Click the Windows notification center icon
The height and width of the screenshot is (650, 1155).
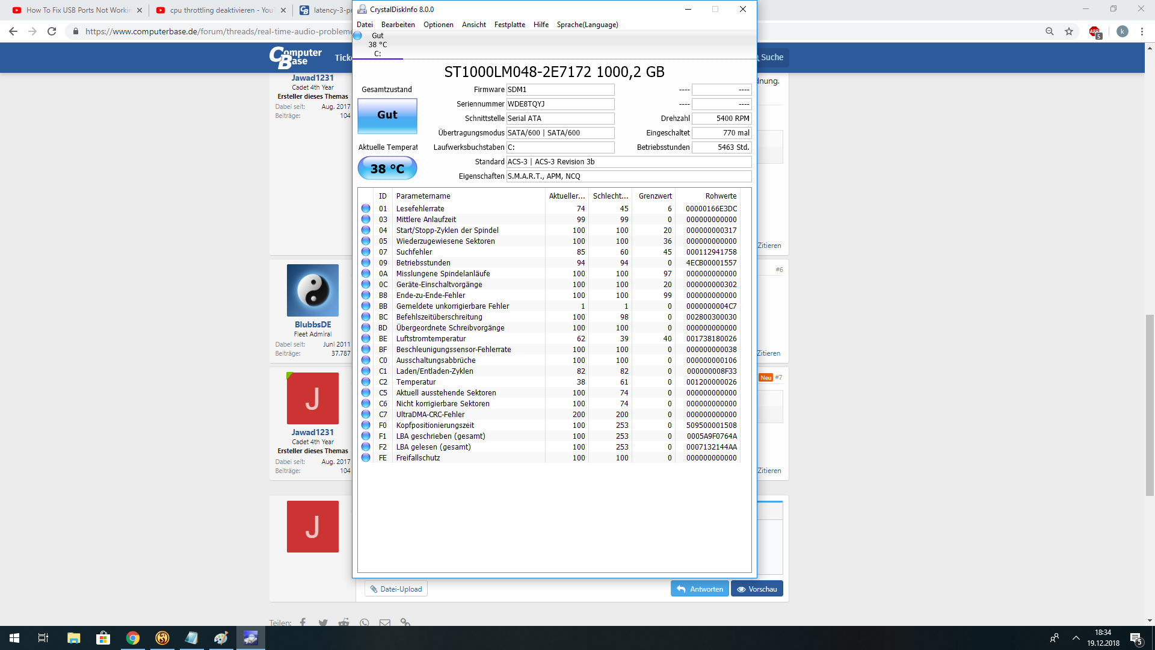(1136, 638)
